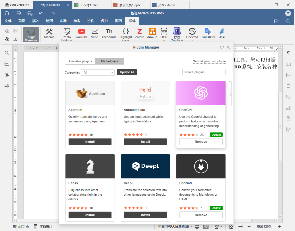This screenshot has width=295, height=231.
Task: Open chart settings in the right sidebar
Action: point(288,108)
